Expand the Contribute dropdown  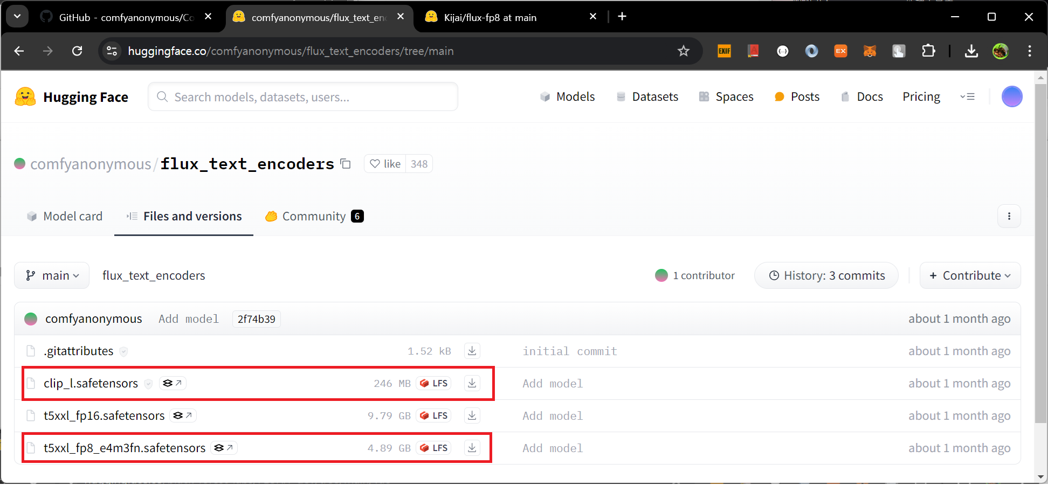pos(969,276)
